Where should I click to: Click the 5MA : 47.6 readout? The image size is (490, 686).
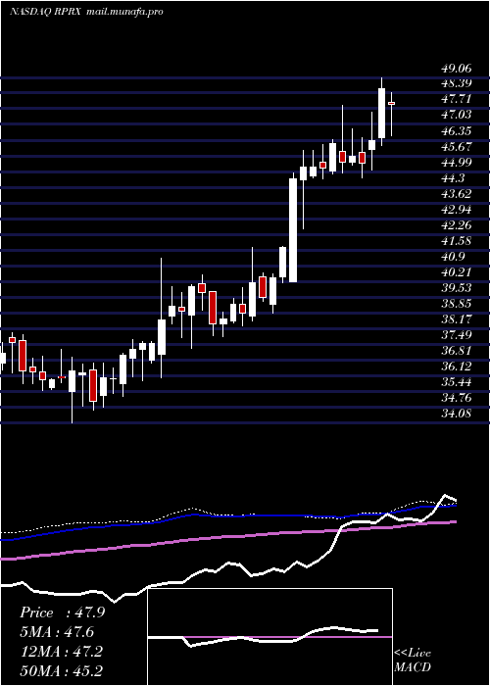pyautogui.click(x=57, y=632)
